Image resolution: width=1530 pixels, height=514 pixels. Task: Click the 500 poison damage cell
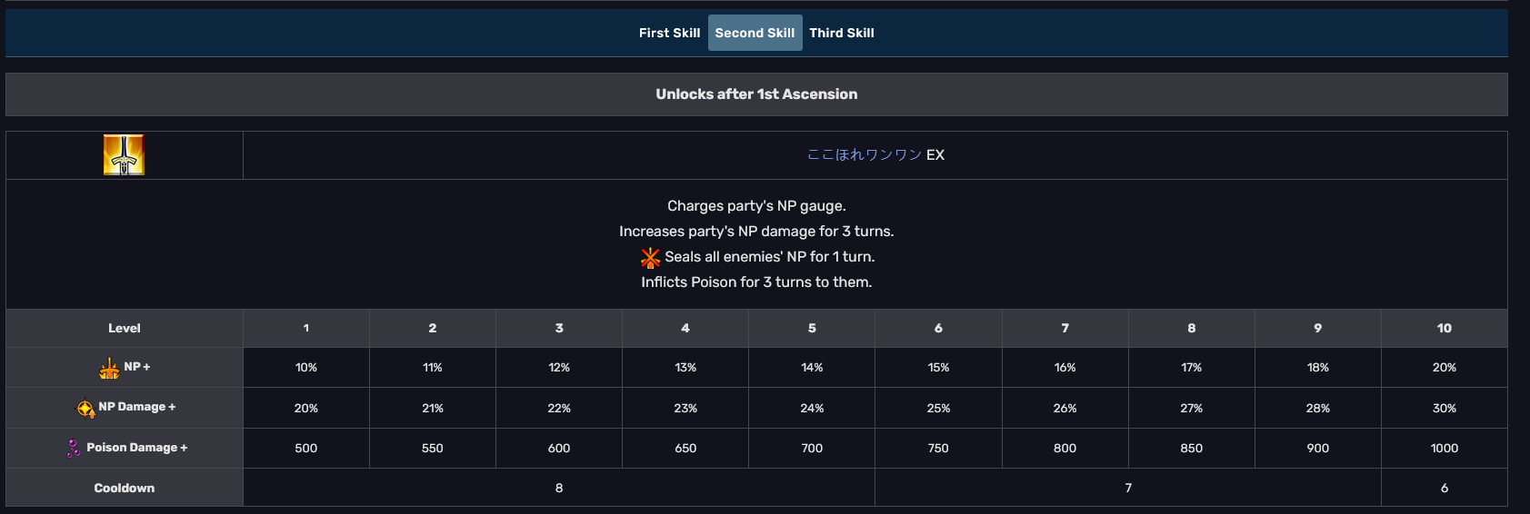[306, 448]
